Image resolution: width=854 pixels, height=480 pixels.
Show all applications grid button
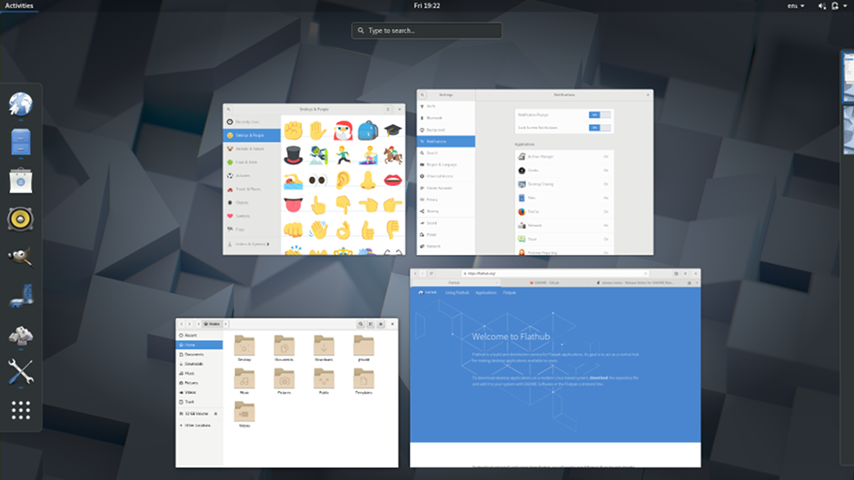[x=21, y=410]
